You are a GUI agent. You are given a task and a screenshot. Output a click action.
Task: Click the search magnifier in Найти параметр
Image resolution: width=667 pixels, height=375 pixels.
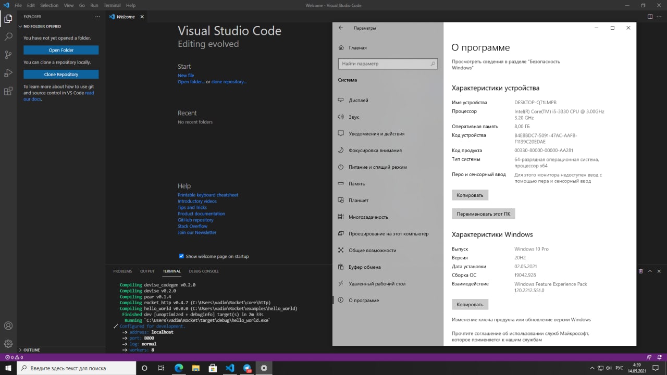click(433, 64)
